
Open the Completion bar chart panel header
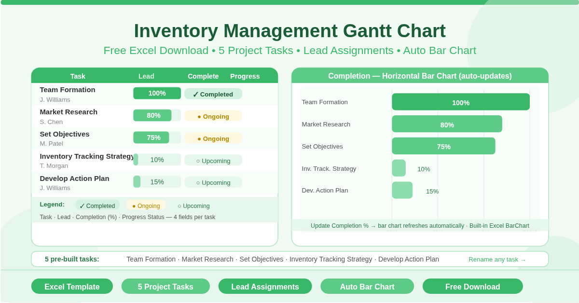(420, 76)
